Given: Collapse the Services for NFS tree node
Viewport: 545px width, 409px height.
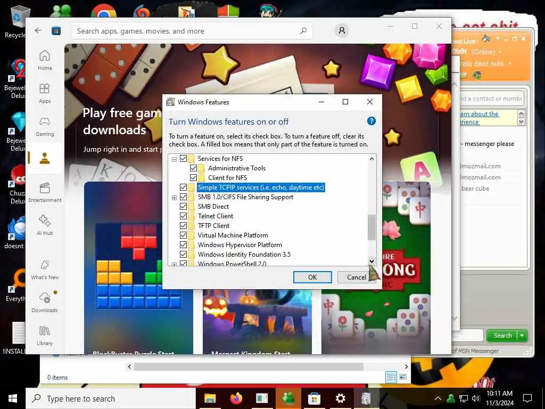Looking at the screenshot, I should (x=174, y=159).
